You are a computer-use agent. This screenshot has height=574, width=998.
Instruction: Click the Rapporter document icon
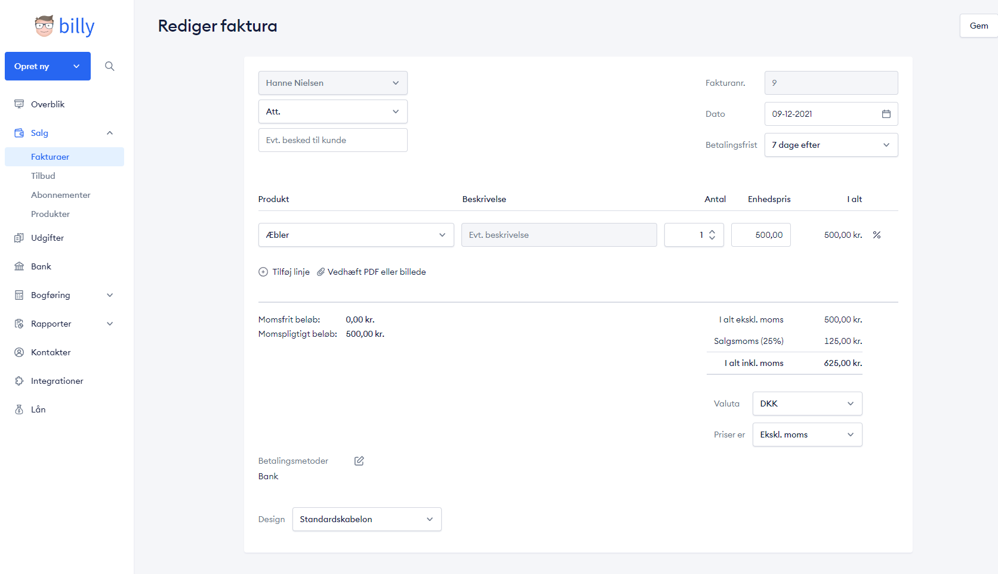coord(19,324)
